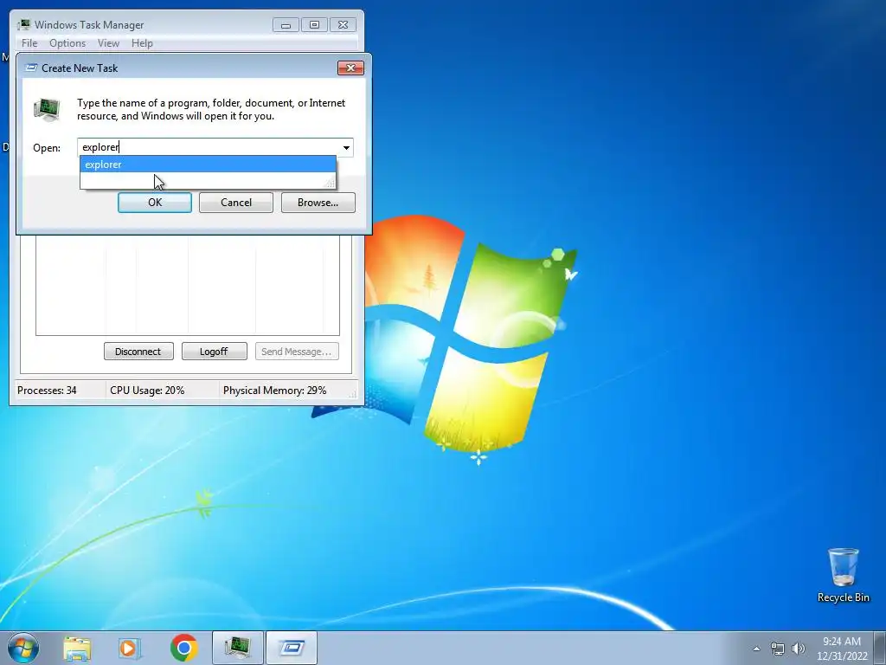This screenshot has width=886, height=665.
Task: Click the Send Message... button
Action: pyautogui.click(x=297, y=352)
